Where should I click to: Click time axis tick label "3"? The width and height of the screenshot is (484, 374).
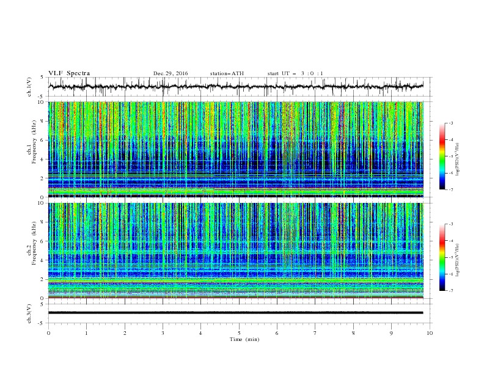[x=163, y=333]
